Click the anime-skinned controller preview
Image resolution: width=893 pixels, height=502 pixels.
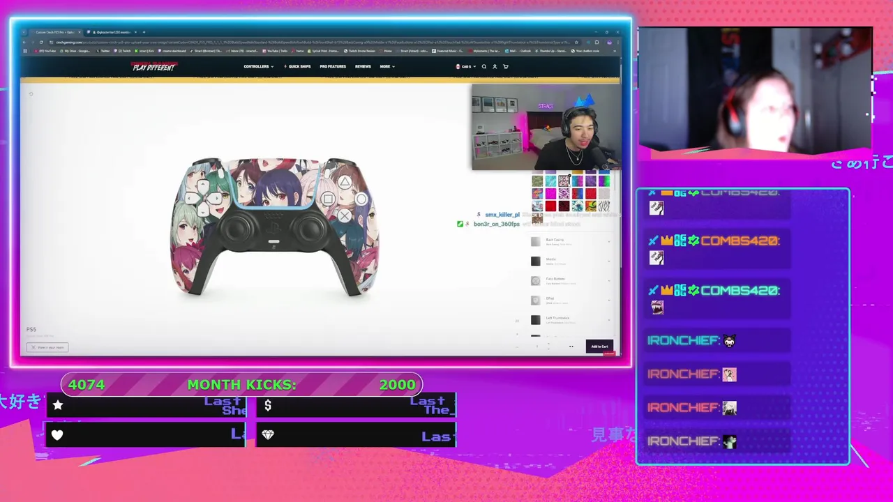click(x=273, y=227)
